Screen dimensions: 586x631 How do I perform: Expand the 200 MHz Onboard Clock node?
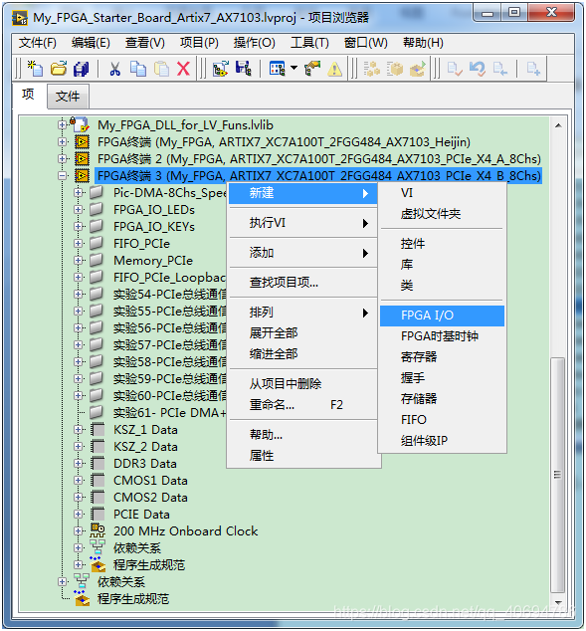tap(78, 530)
